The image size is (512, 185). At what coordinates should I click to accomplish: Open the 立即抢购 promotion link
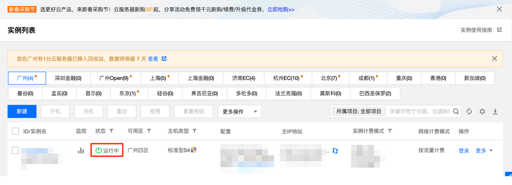coord(281,9)
